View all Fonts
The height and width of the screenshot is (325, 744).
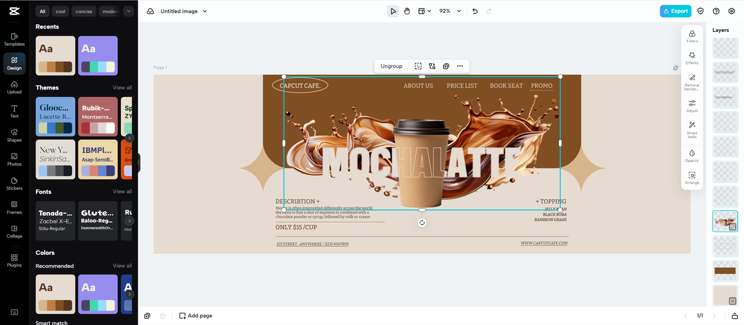(x=122, y=192)
